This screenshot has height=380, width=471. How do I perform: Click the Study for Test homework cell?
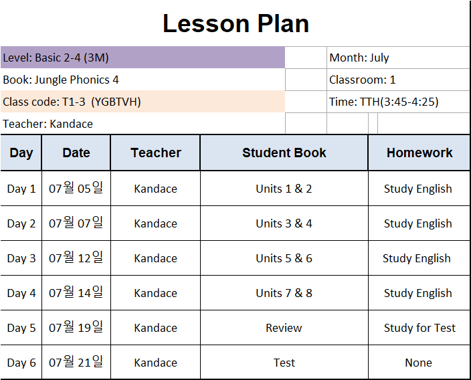pyautogui.click(x=419, y=328)
